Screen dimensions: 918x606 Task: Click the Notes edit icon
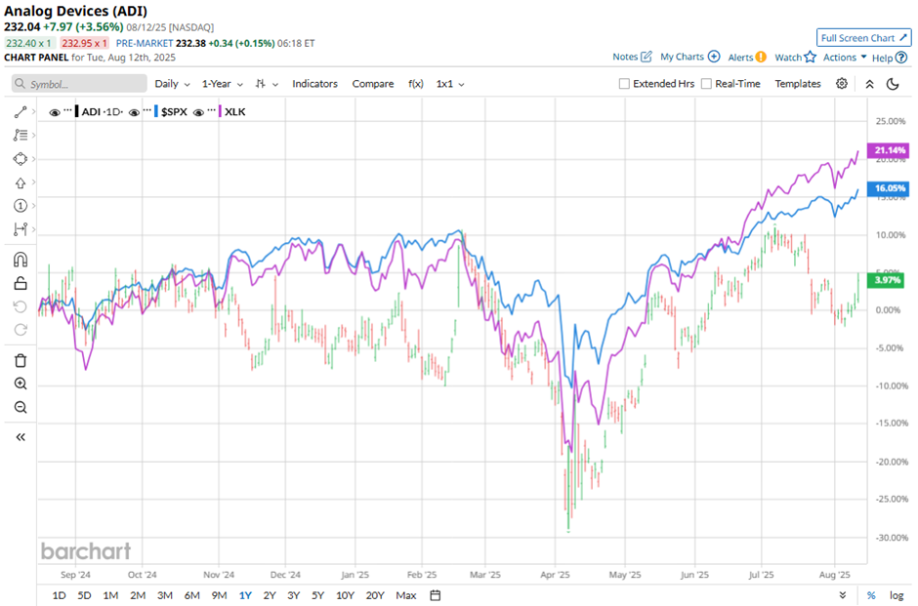pos(646,57)
